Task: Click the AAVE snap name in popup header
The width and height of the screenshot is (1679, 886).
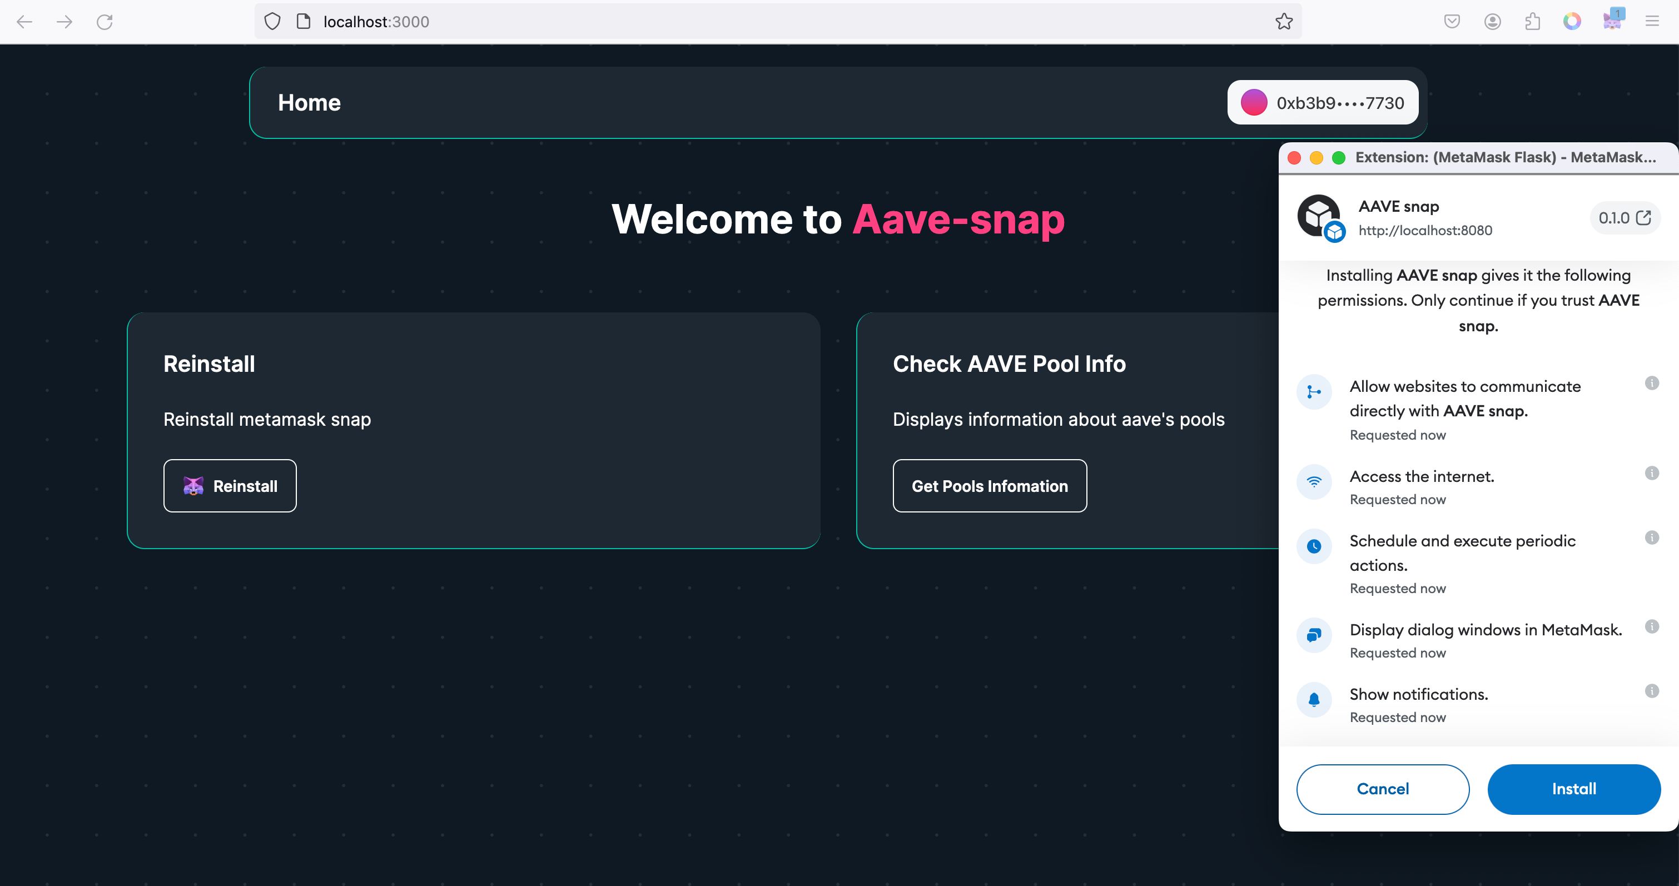Action: (1399, 207)
